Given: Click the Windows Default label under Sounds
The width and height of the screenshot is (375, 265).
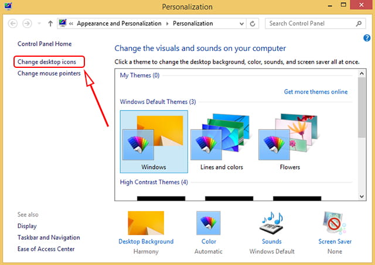Looking at the screenshot, I should 272,252.
